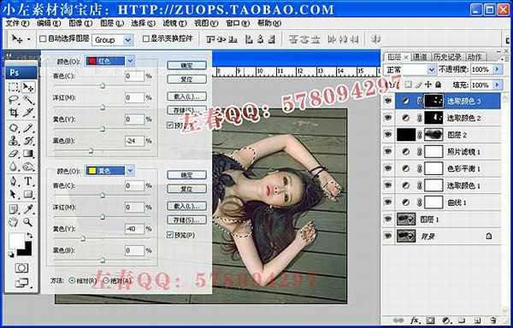
Task: Select the History Brush tool
Action: pyautogui.click(x=28, y=141)
